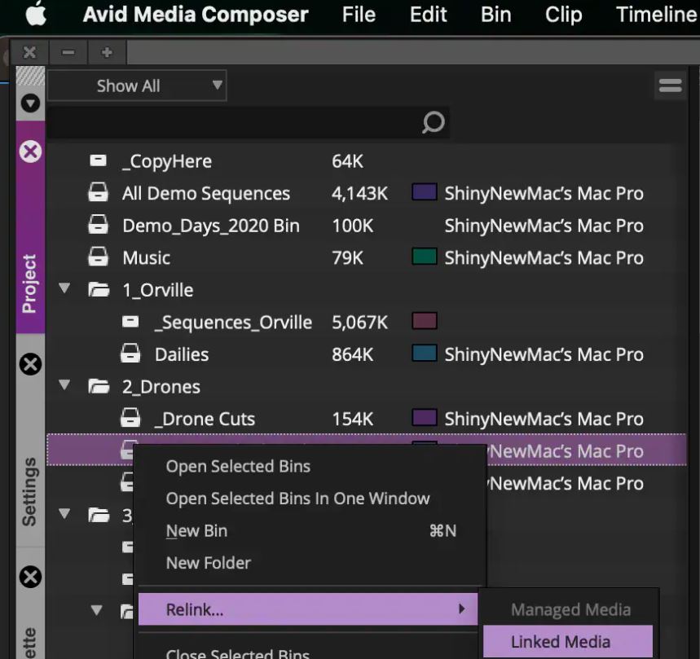Select the _CopyHere bin name
The image size is (700, 659).
tap(167, 161)
